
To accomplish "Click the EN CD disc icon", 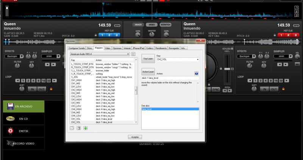I will pos(10,119).
